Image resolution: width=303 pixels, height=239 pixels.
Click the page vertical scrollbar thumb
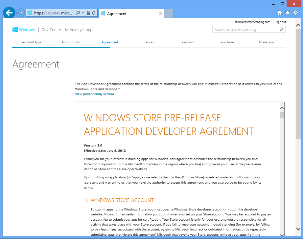tap(298, 84)
